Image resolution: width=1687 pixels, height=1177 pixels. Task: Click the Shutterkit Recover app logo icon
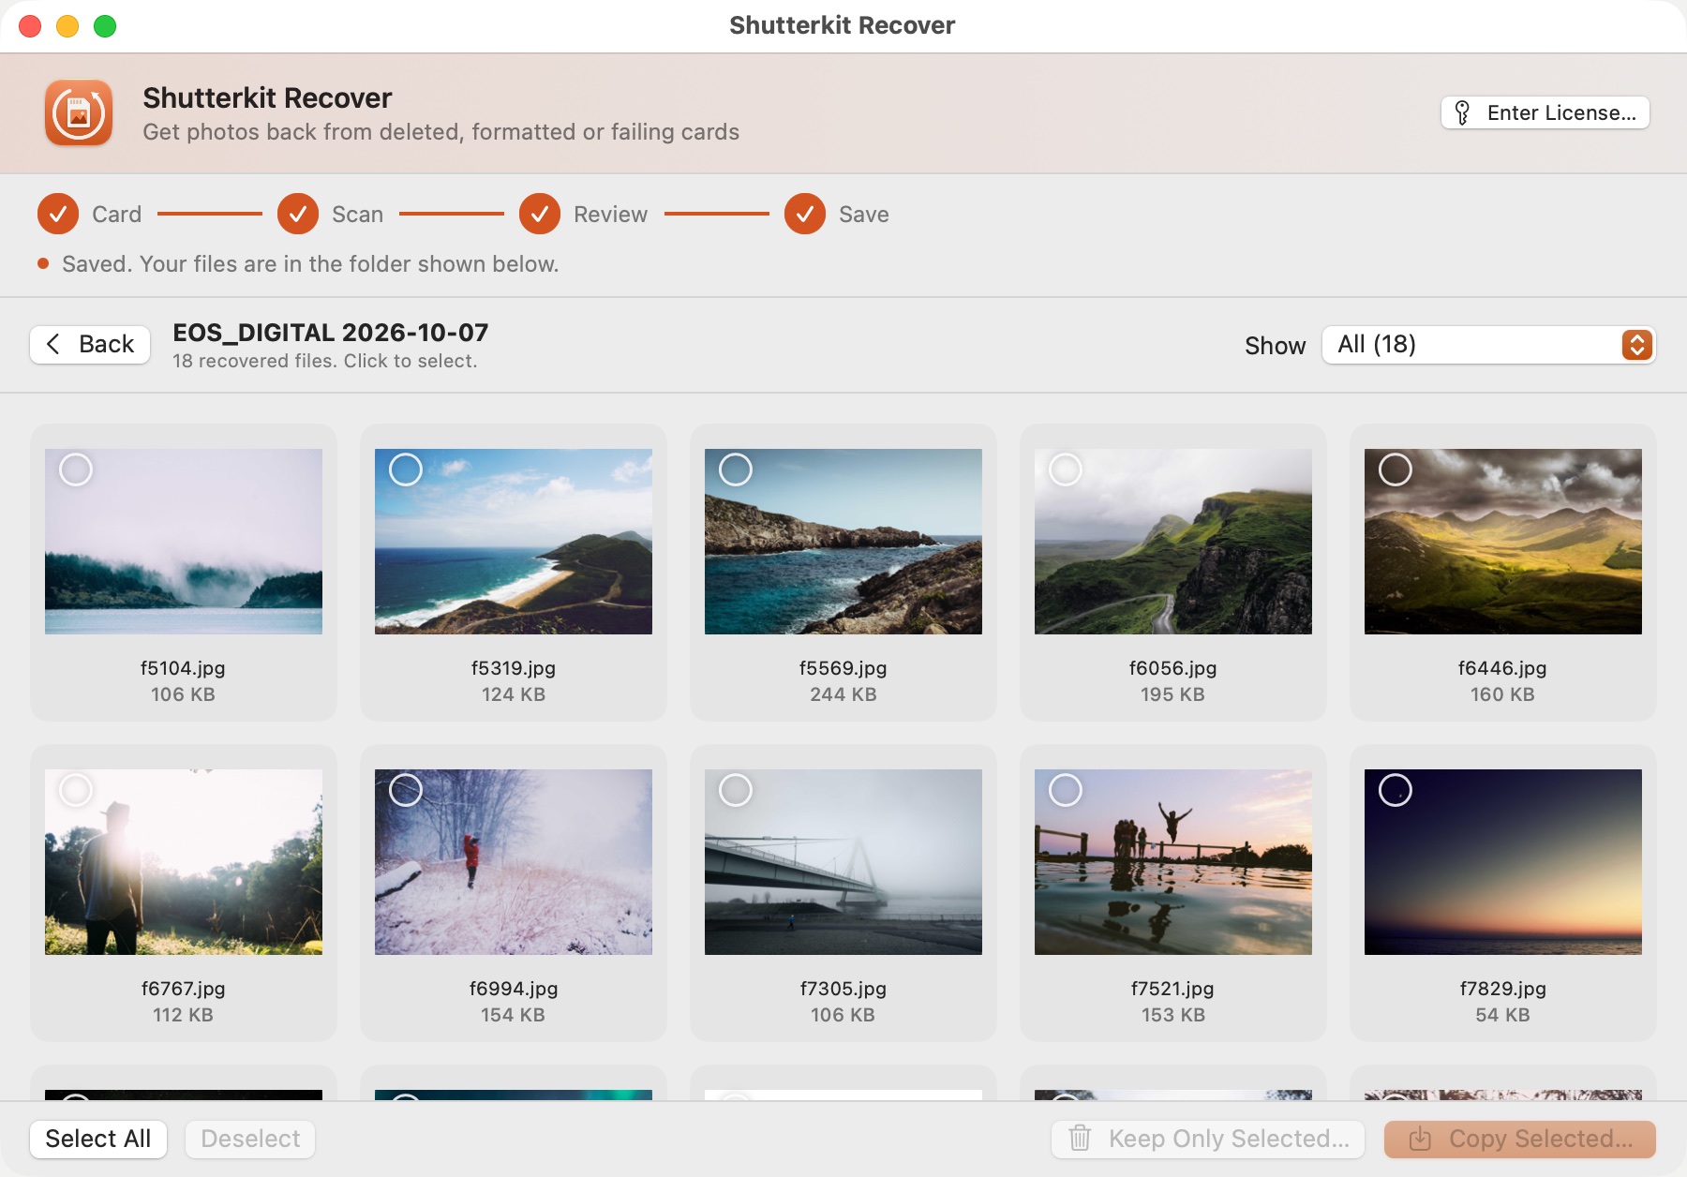79,112
